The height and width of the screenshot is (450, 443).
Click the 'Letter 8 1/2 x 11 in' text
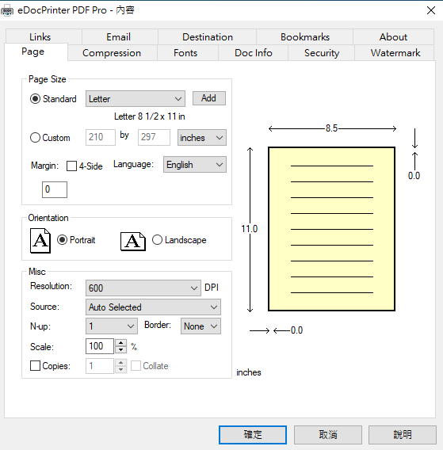[x=149, y=116]
